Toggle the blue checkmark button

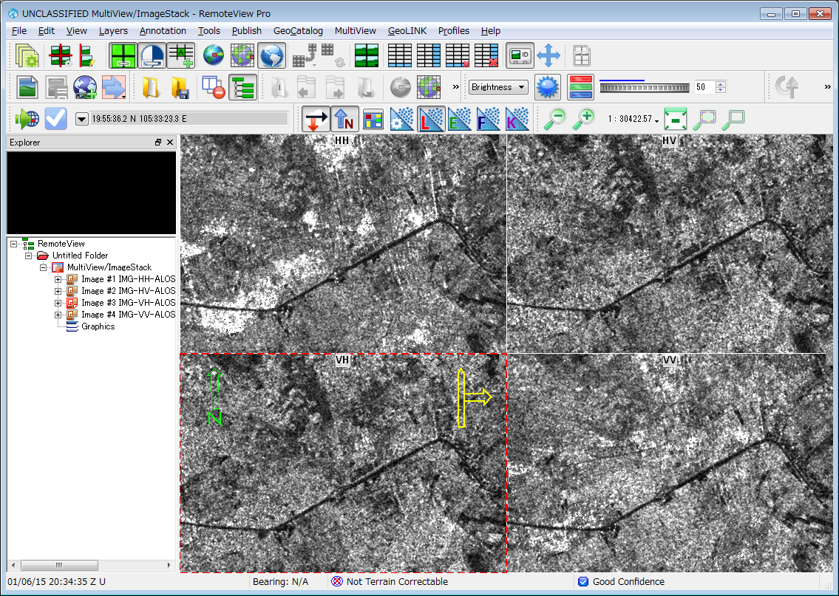tap(56, 118)
